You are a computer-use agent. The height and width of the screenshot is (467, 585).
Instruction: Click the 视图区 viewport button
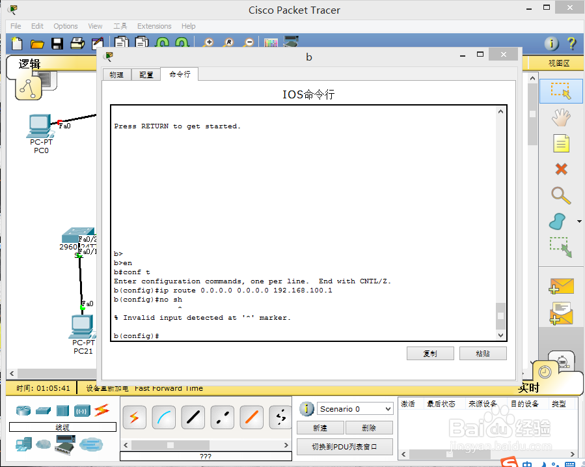(558, 63)
